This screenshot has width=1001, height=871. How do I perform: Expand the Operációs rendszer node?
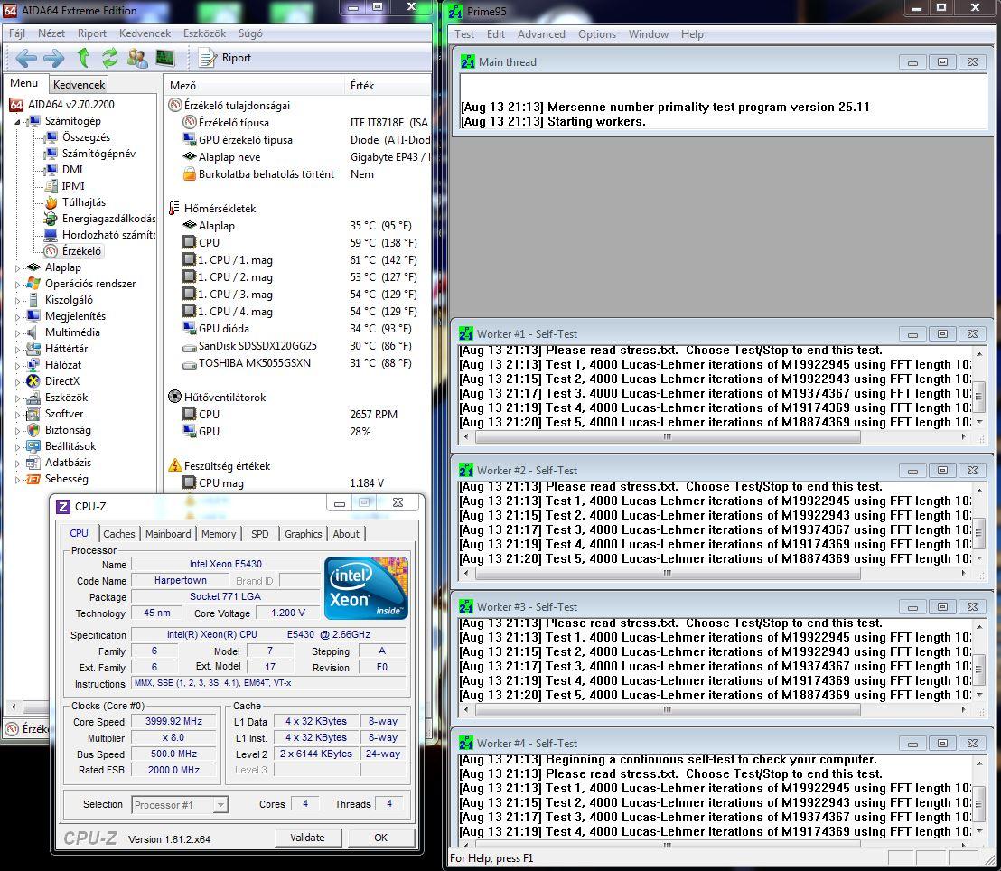tap(18, 284)
